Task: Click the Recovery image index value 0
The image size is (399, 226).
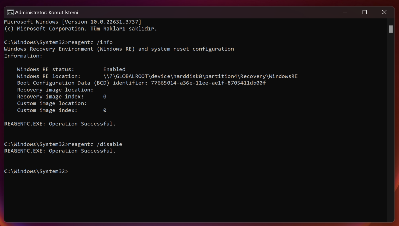Action: (105, 97)
